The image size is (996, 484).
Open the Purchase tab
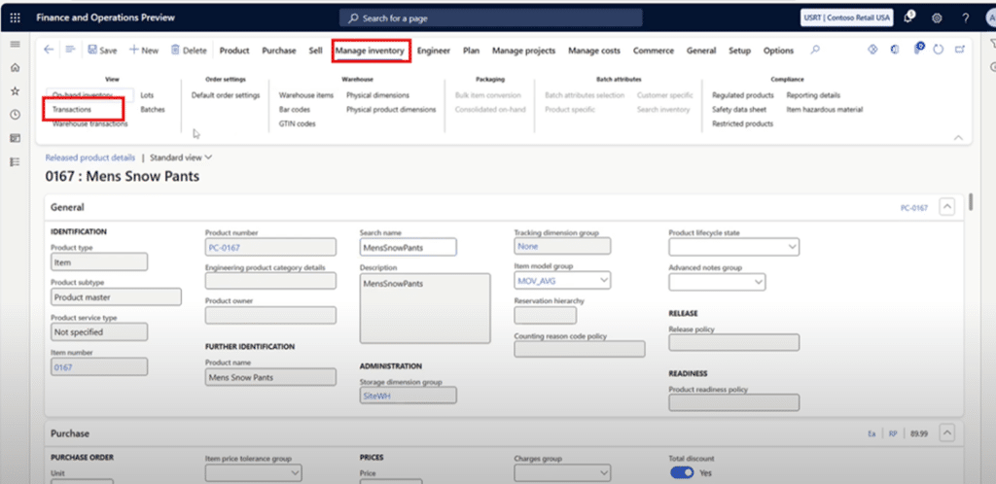coord(279,51)
